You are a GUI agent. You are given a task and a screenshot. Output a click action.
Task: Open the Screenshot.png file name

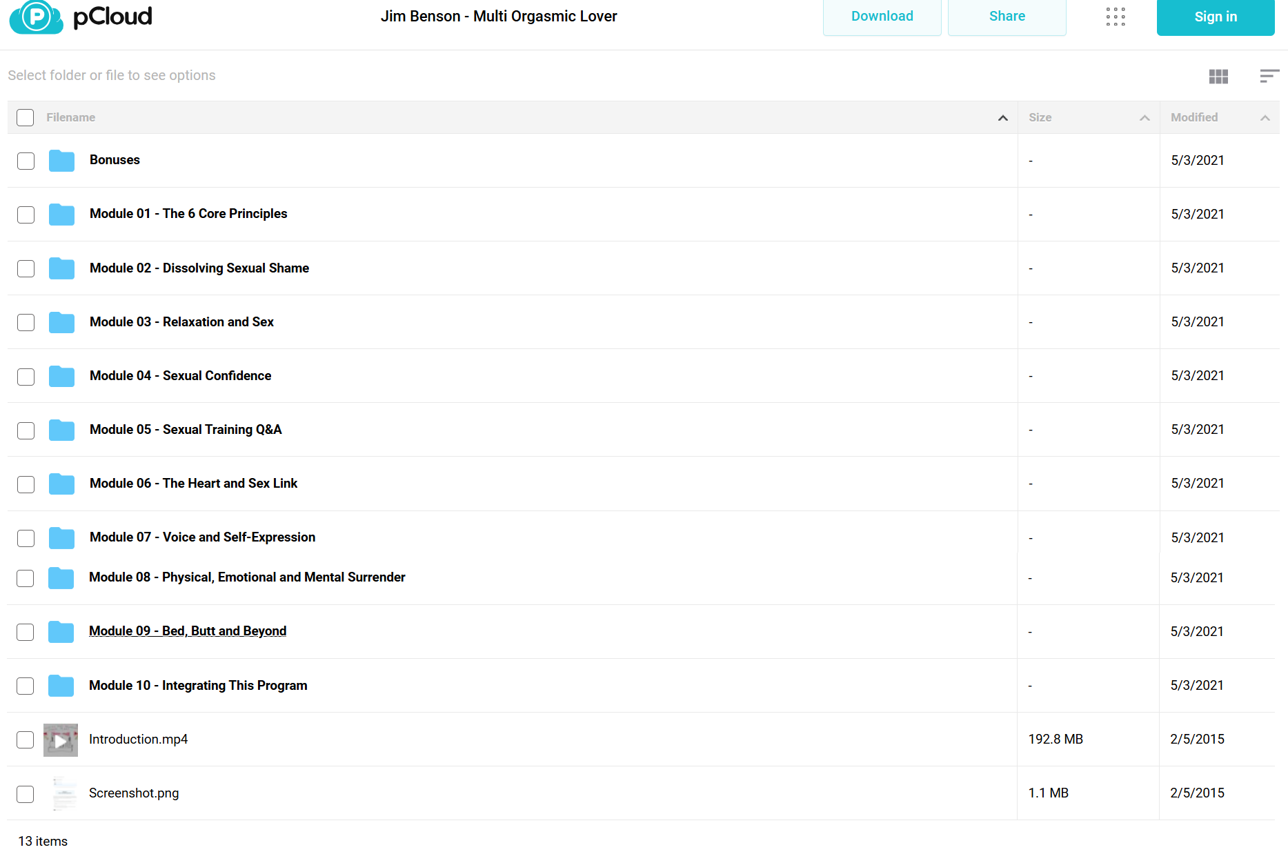134,793
